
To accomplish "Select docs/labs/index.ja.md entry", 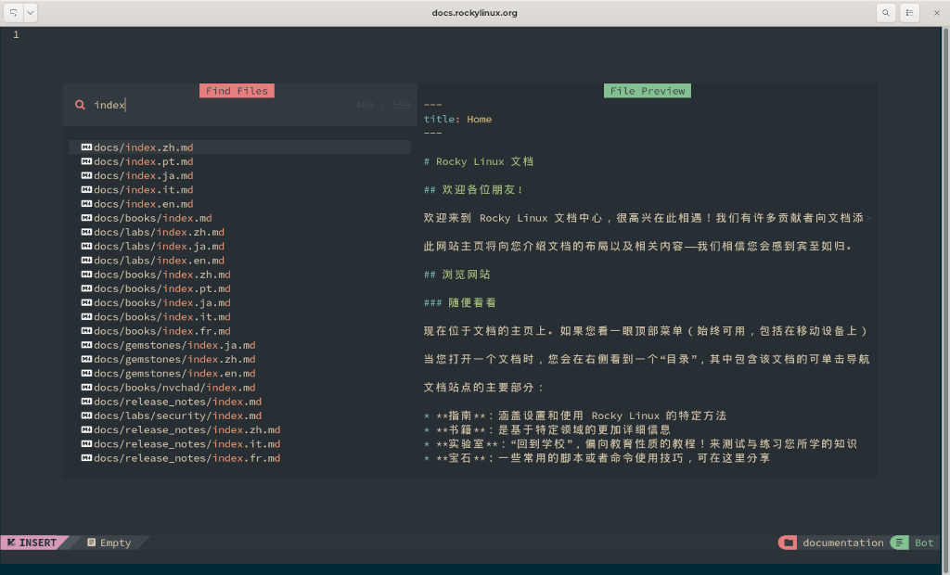I will pos(159,247).
